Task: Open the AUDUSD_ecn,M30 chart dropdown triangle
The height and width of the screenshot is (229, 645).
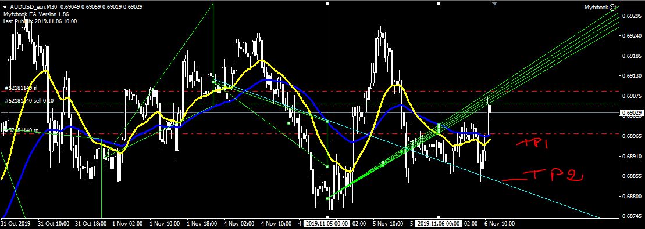Action: [x=5, y=6]
